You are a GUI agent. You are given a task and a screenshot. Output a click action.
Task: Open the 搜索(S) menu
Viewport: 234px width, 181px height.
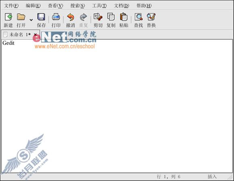[x=77, y=6]
